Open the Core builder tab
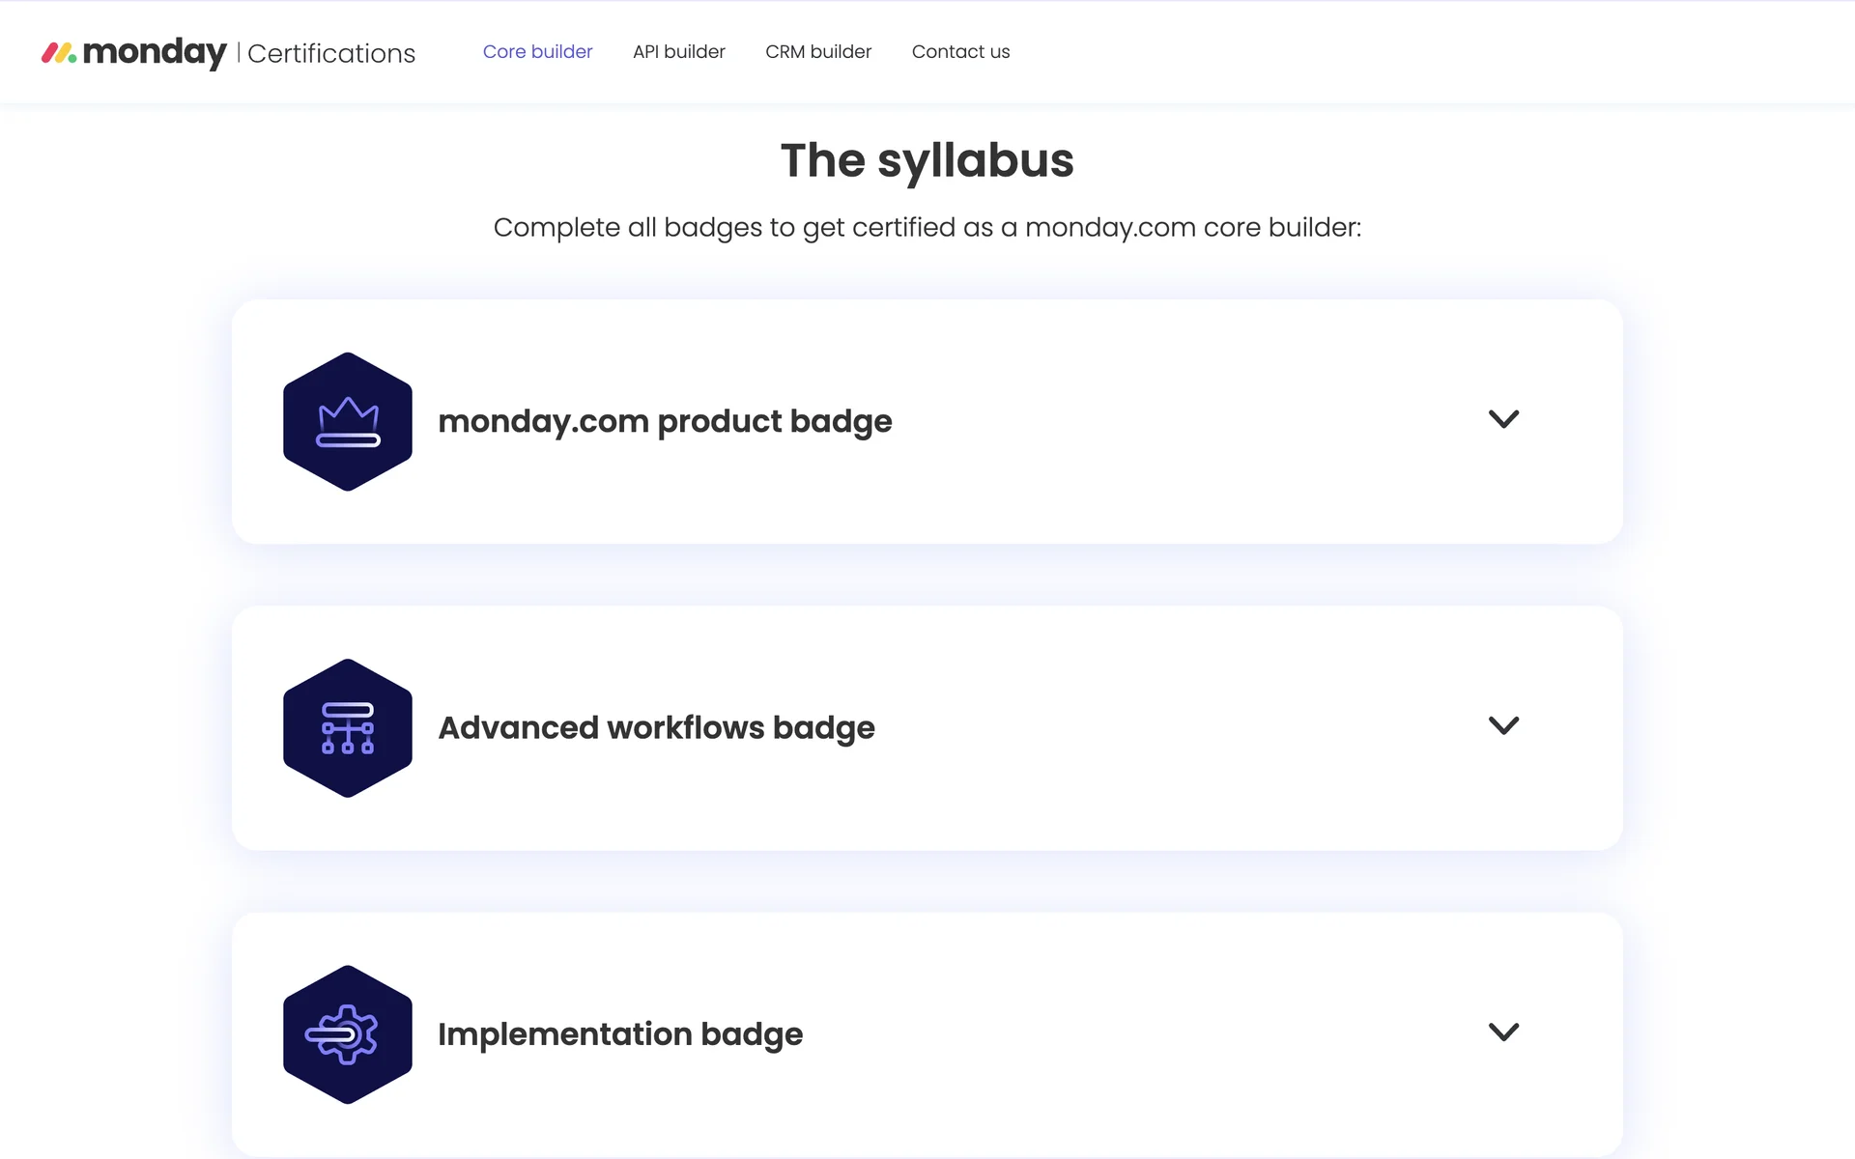The height and width of the screenshot is (1159, 1855). (537, 52)
